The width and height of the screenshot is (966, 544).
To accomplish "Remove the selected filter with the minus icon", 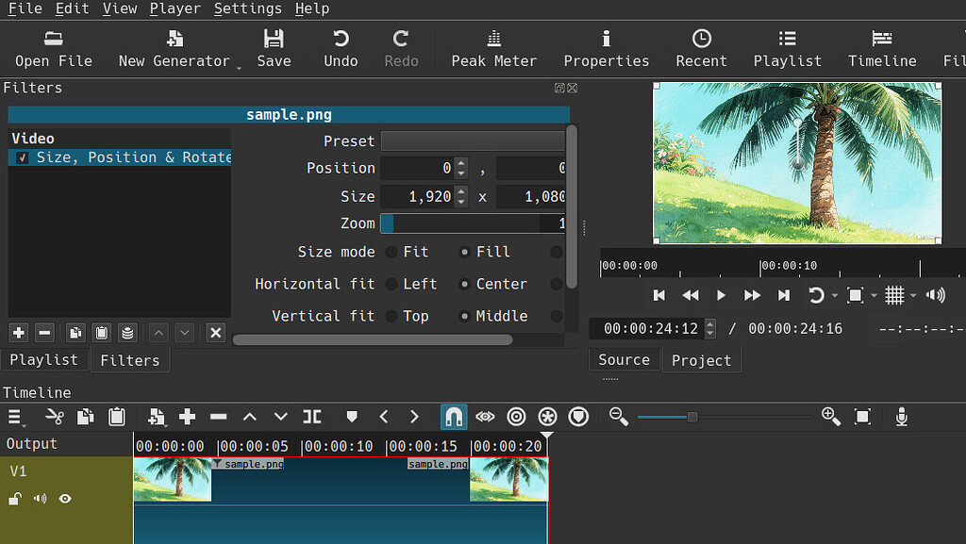I will point(44,333).
